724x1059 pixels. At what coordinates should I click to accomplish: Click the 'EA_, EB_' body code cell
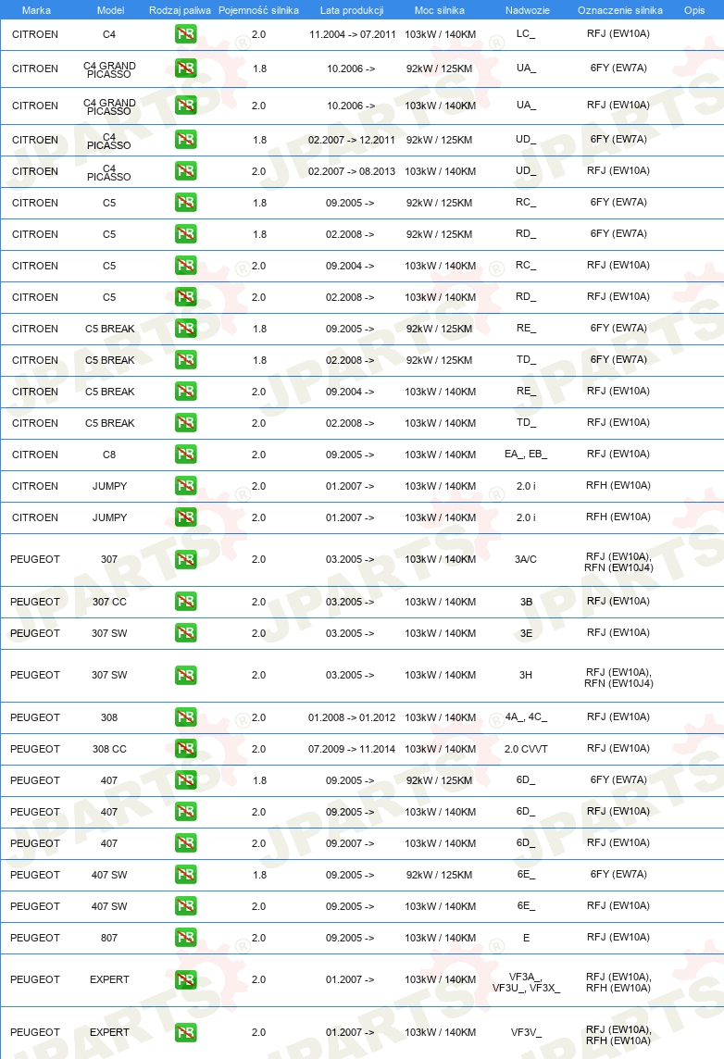tap(526, 454)
